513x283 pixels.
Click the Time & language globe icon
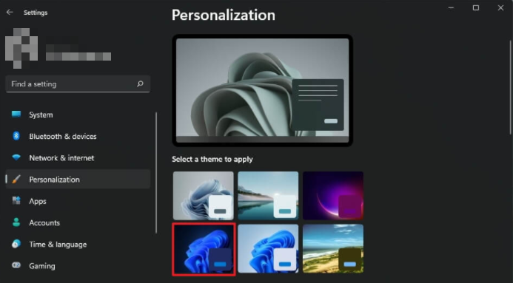point(16,244)
